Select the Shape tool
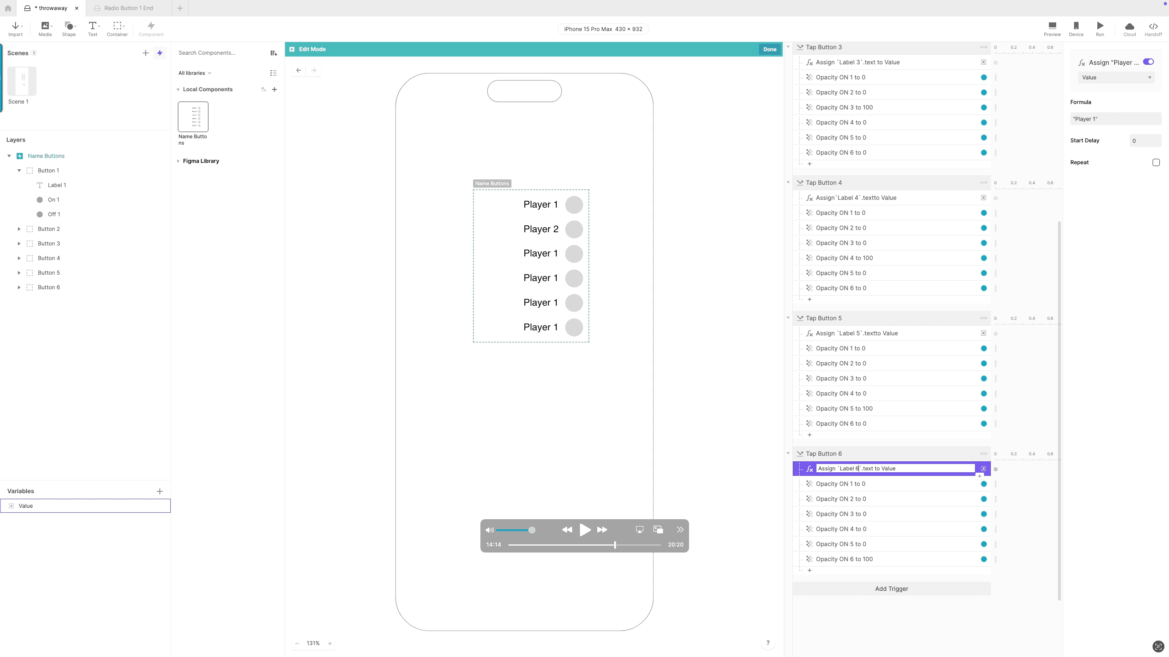This screenshot has width=1169, height=657. [x=68, y=28]
